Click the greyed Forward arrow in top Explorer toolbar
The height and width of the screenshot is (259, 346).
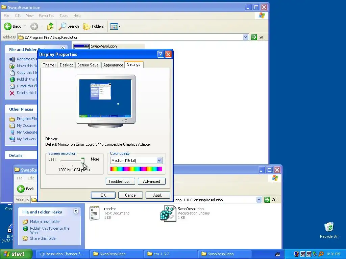point(34,26)
